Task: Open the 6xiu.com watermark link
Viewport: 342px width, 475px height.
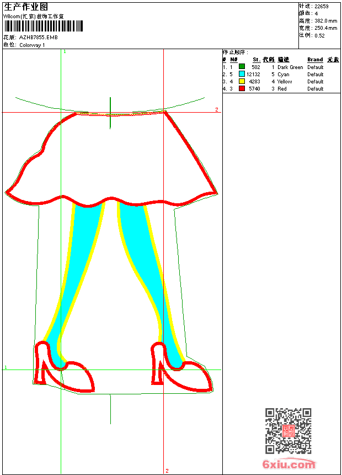Action: click(288, 465)
